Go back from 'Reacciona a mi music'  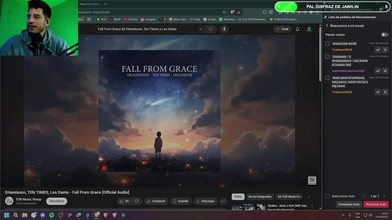point(327,26)
